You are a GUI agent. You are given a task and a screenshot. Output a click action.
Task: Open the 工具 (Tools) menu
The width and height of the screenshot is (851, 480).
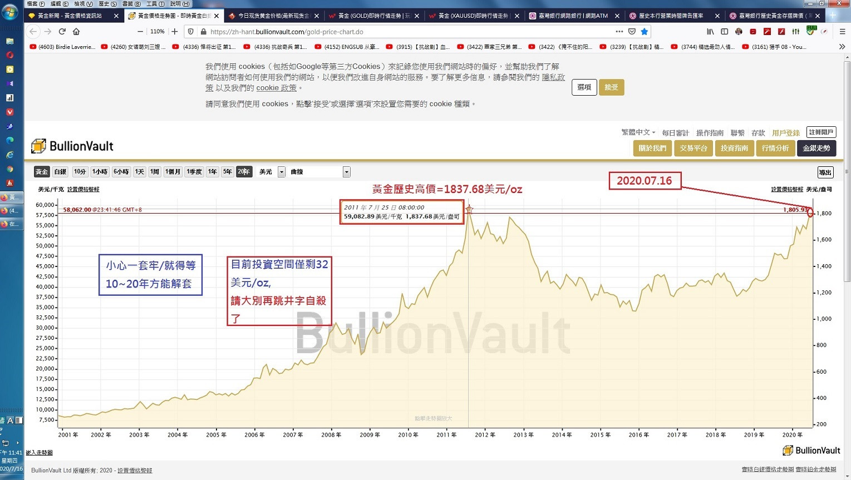point(155,4)
